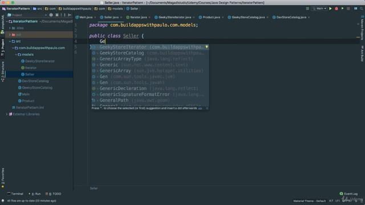Toggle the Project side tool button

tap(2, 47)
